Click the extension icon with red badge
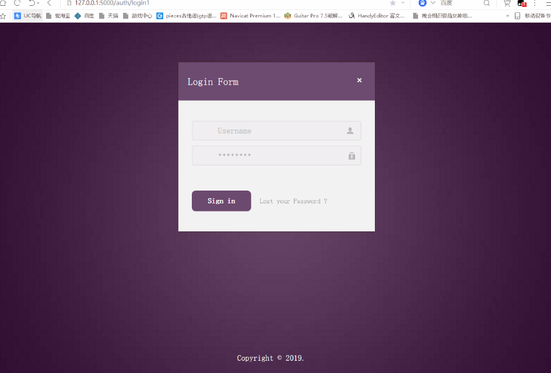The width and height of the screenshot is (551, 373). click(x=522, y=3)
